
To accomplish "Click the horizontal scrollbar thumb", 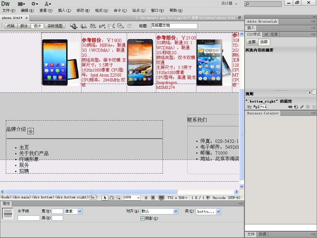I will (x=91, y=192).
